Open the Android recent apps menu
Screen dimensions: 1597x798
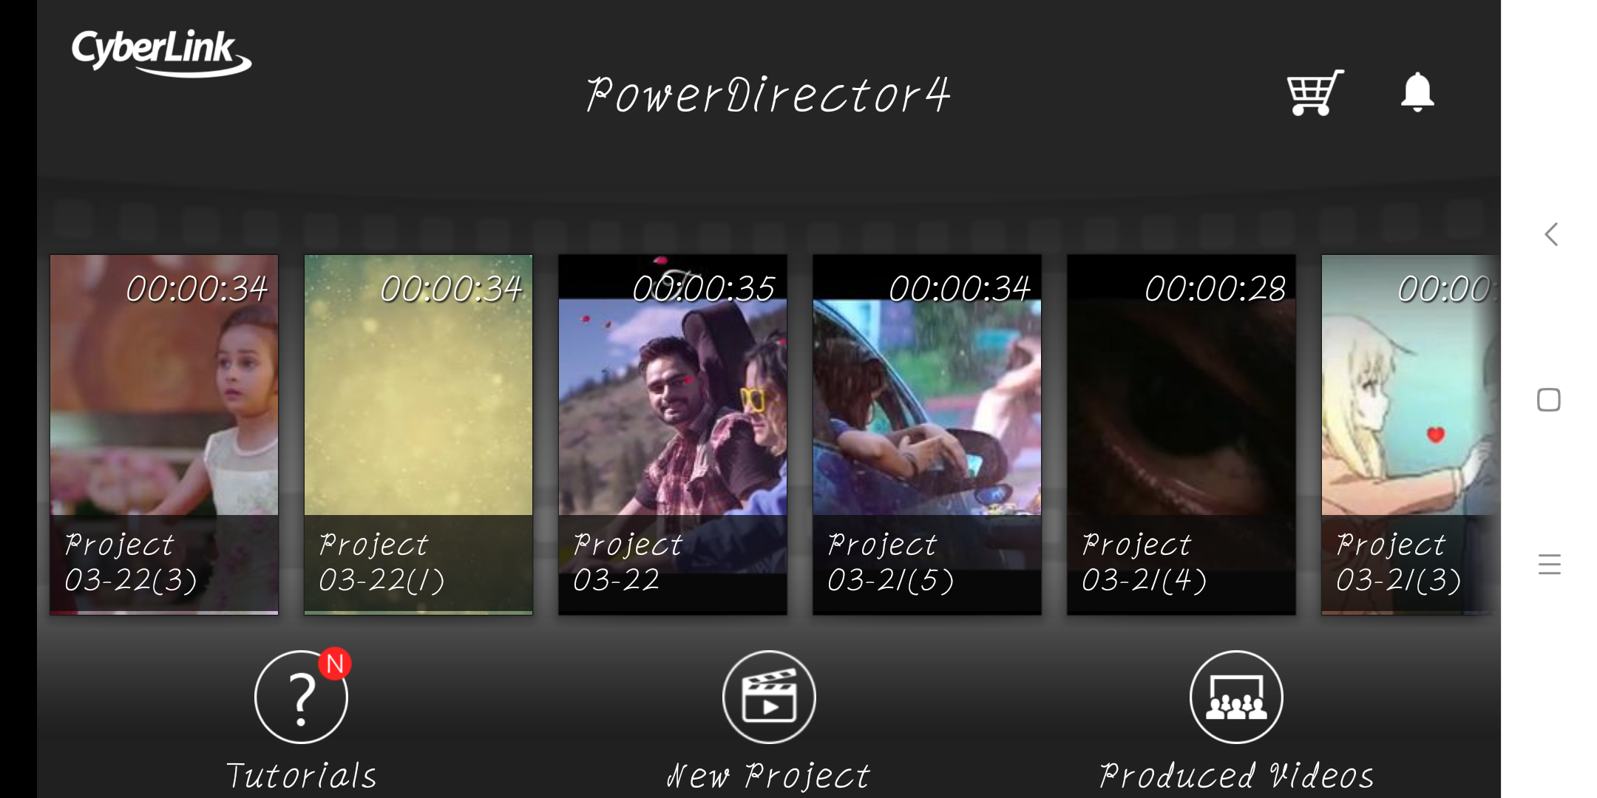click(x=1549, y=565)
